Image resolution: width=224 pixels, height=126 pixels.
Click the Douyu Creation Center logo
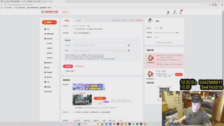coord(50,12)
